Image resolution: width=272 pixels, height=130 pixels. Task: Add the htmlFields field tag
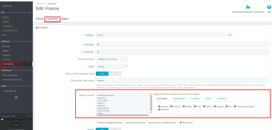(x=163, y=110)
